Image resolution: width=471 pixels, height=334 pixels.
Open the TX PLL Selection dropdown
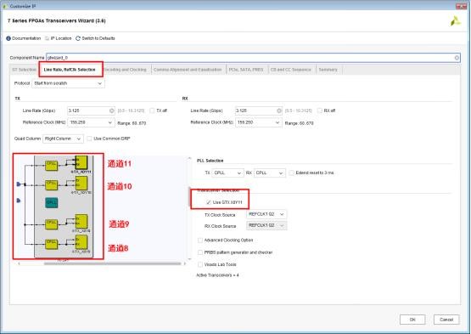[228, 173]
